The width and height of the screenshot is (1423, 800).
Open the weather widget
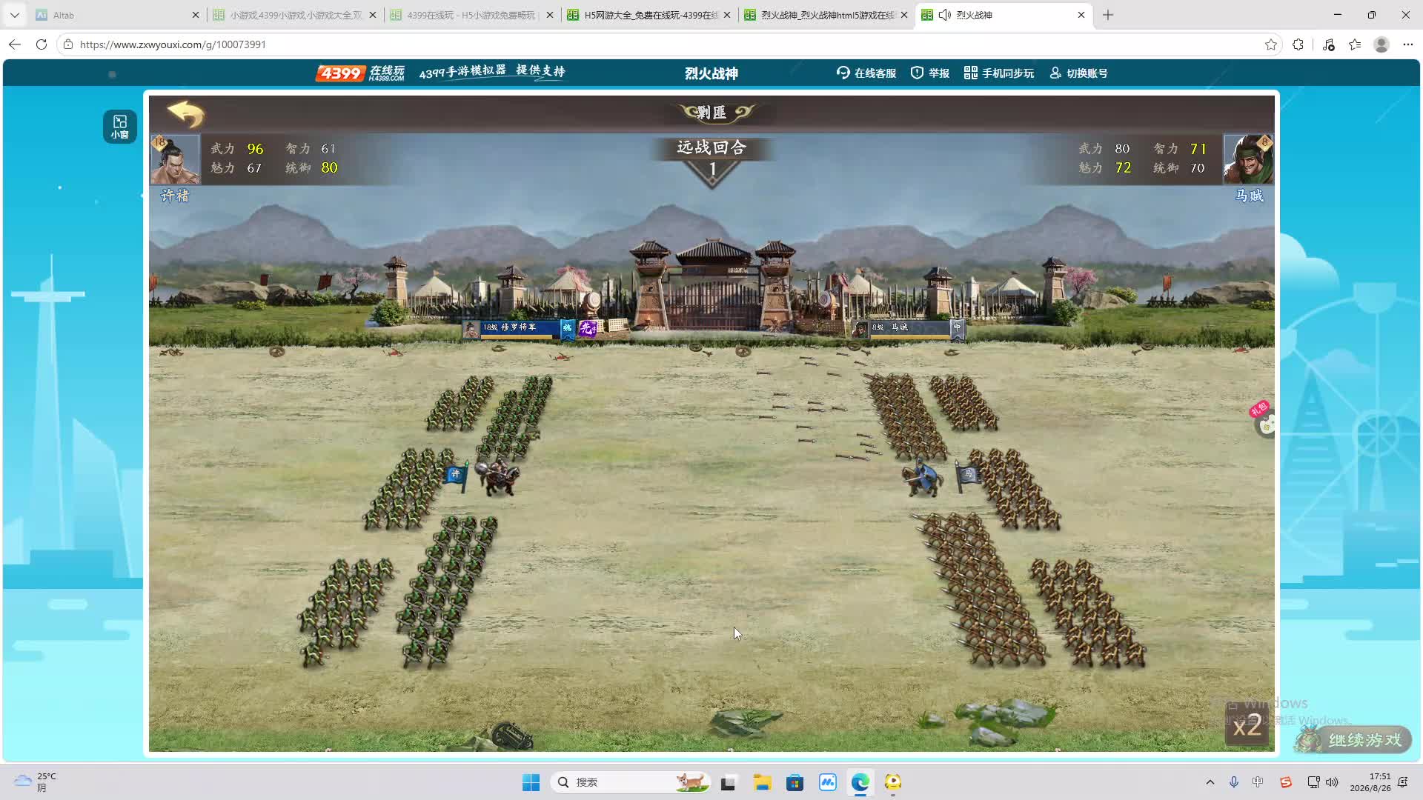tap(36, 782)
